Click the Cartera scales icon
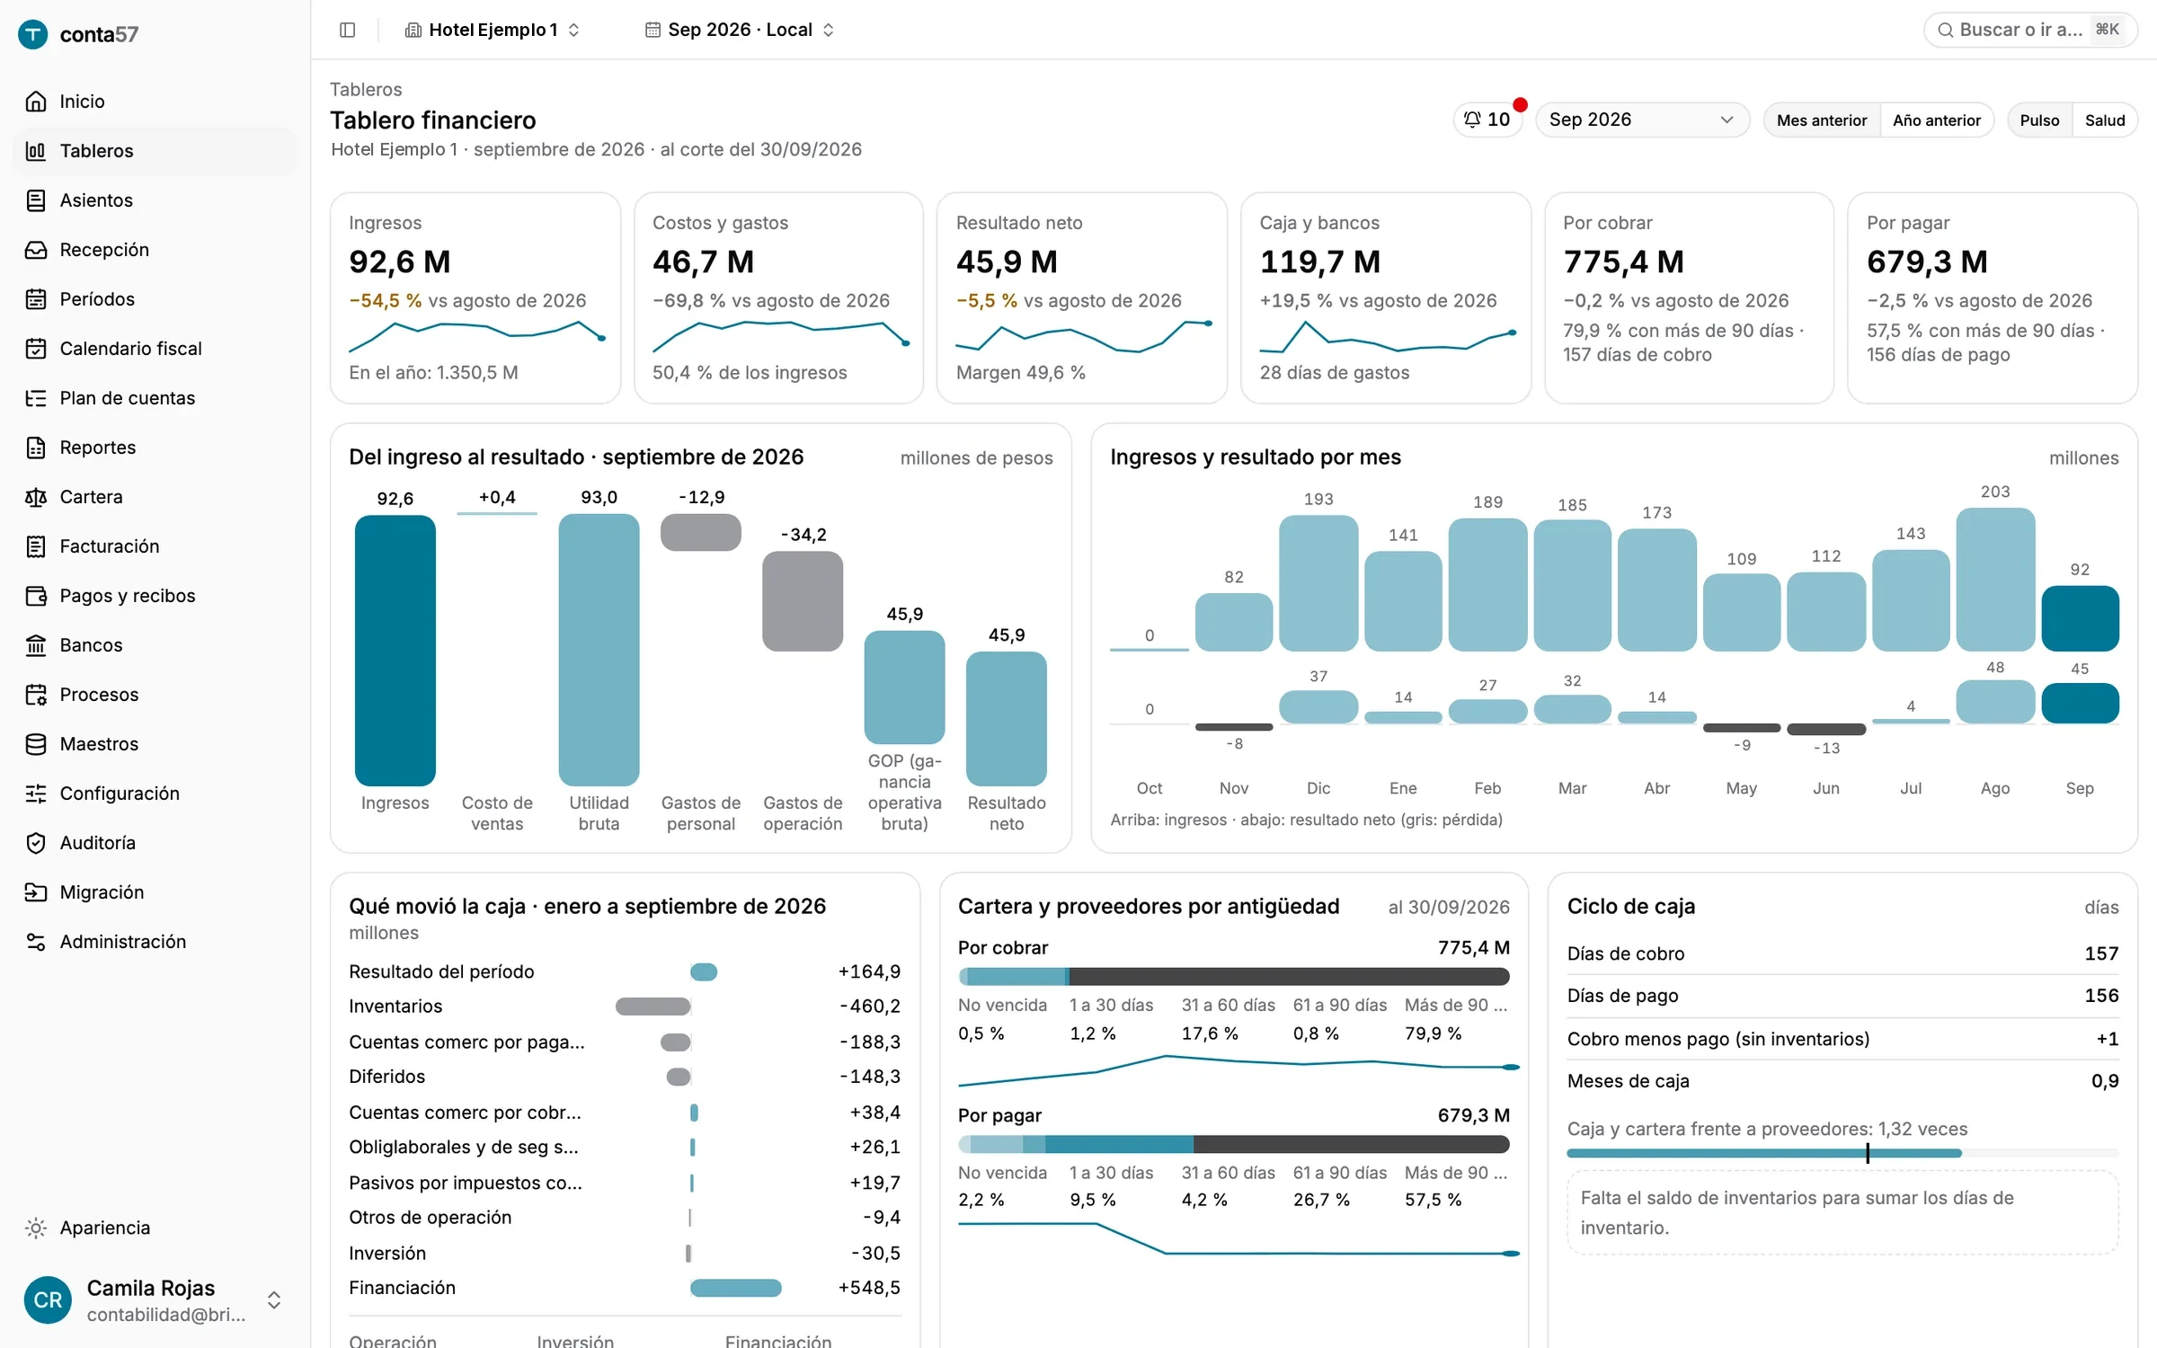 point(36,497)
